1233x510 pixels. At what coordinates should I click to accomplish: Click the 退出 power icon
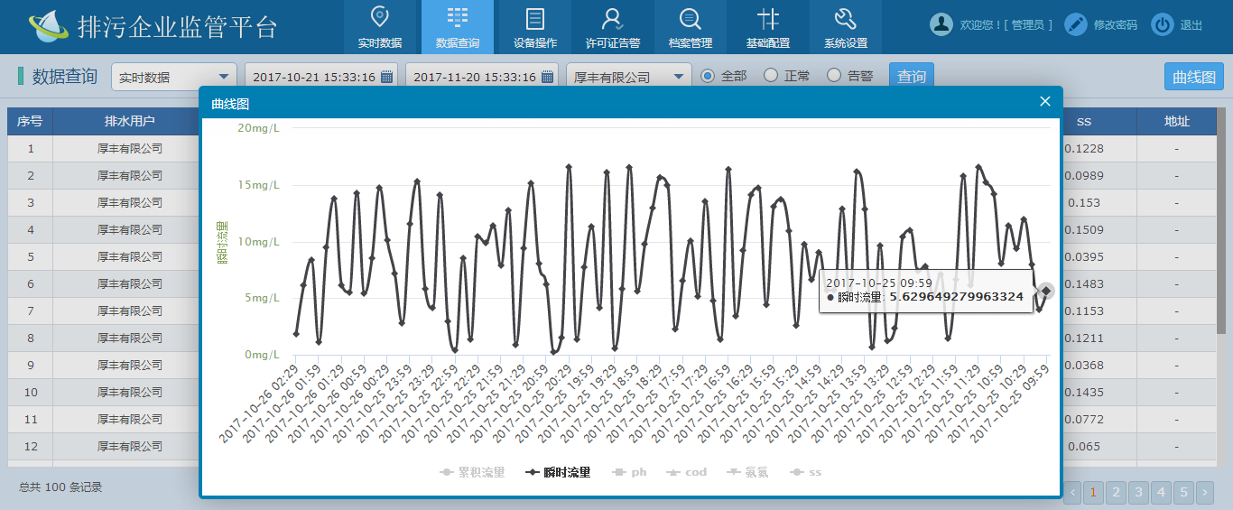(x=1163, y=25)
